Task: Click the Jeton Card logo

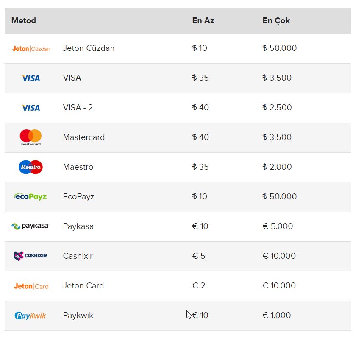Action: (x=31, y=286)
